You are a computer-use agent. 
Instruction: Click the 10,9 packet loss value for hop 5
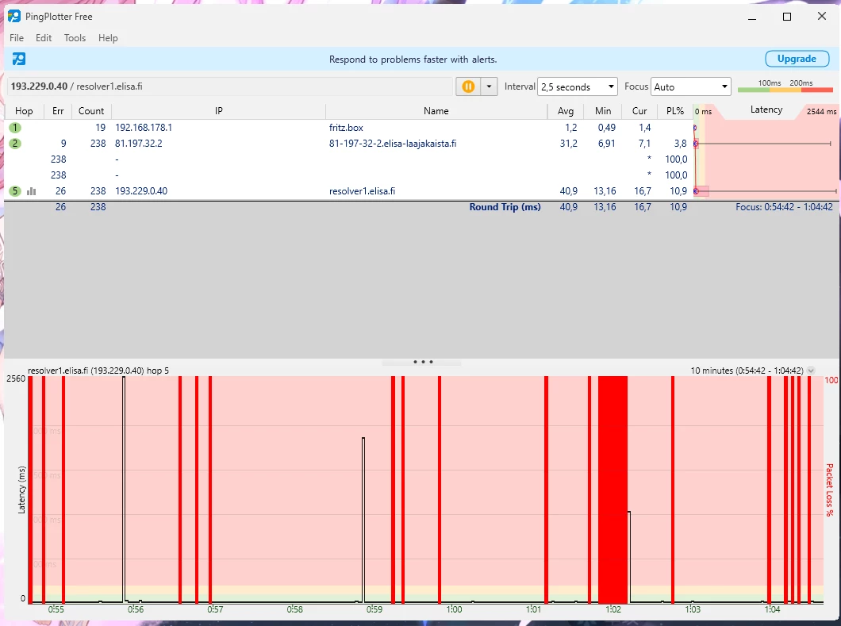coord(678,191)
